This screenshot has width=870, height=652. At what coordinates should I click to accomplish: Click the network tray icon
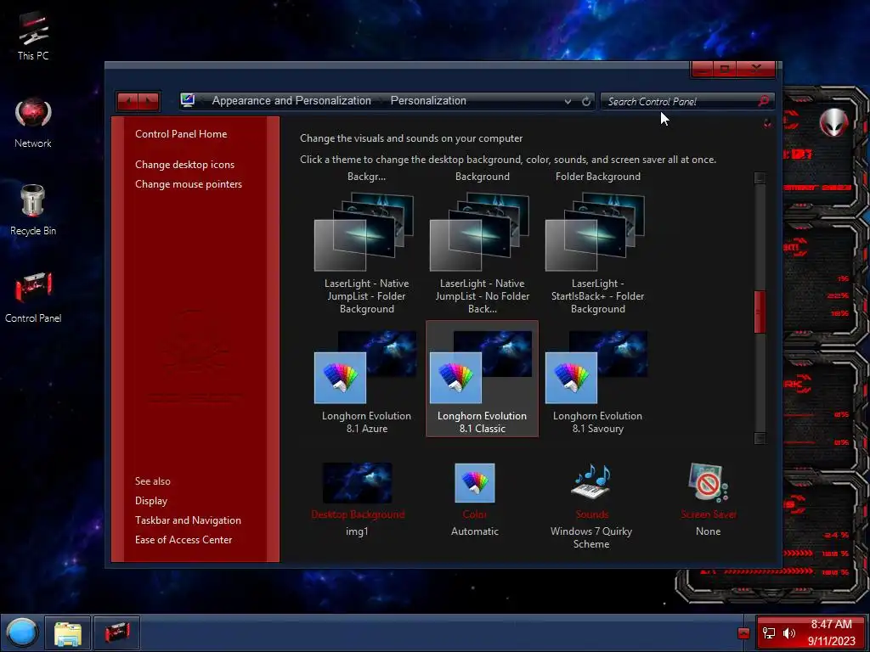769,633
